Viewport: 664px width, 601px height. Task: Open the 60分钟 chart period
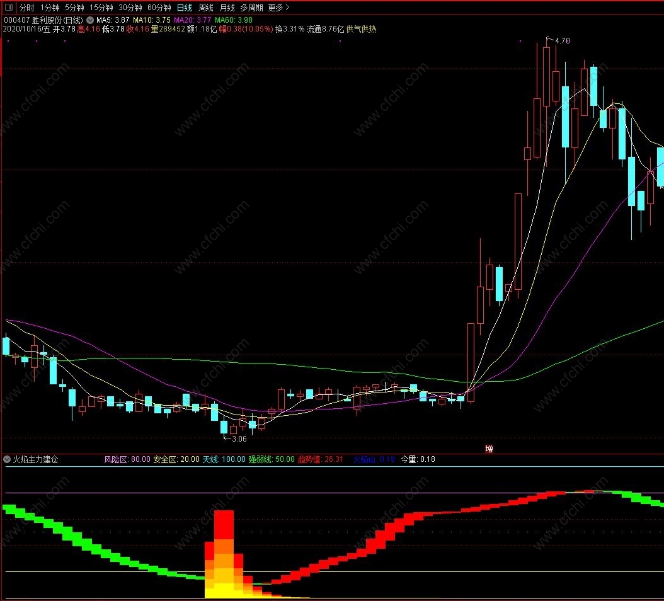point(159,8)
